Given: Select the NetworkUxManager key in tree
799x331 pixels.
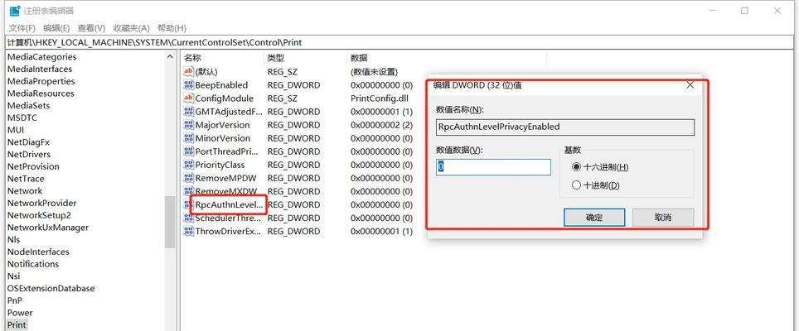Looking at the screenshot, I should click(48, 228).
